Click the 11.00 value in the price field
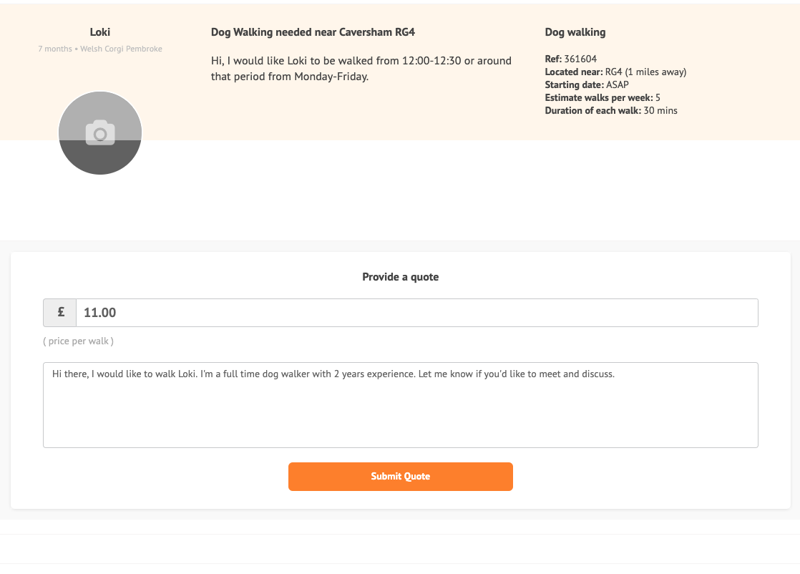Screen dimensions: 800x574 99,313
